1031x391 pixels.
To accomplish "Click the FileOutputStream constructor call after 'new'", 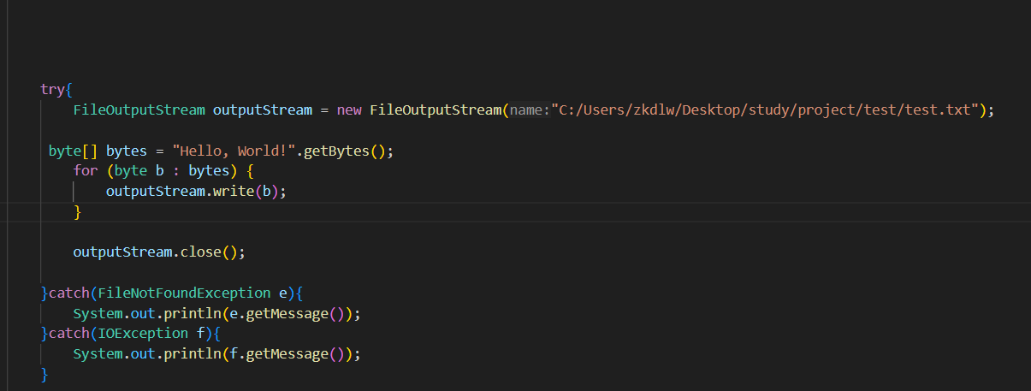I will click(436, 110).
